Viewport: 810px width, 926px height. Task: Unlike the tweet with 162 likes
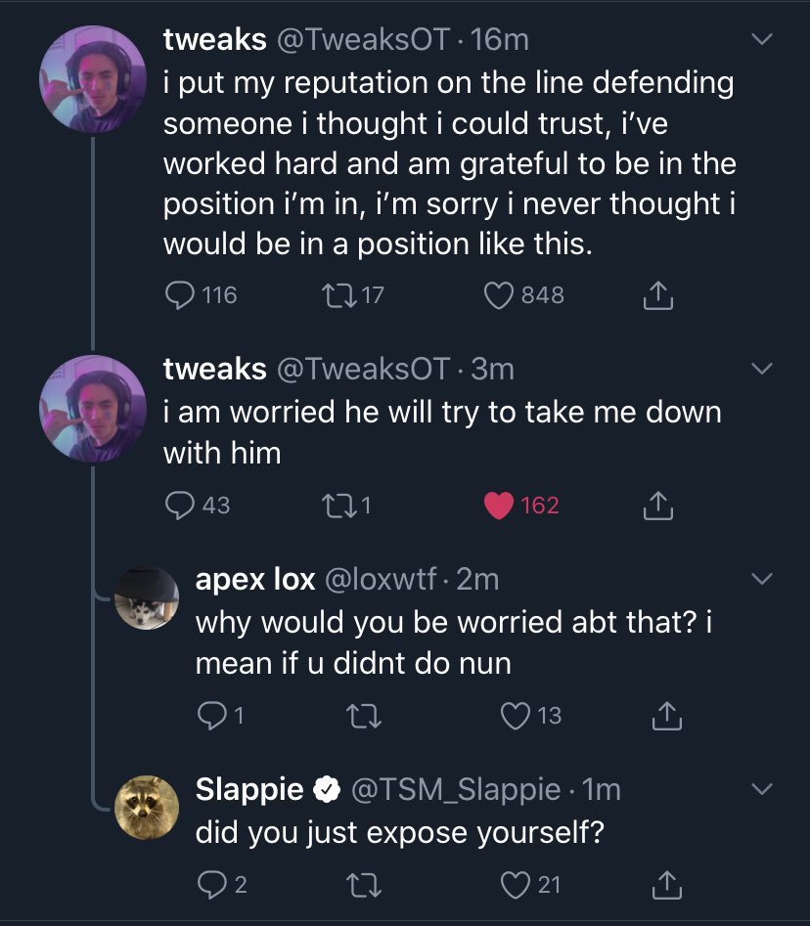(x=500, y=505)
